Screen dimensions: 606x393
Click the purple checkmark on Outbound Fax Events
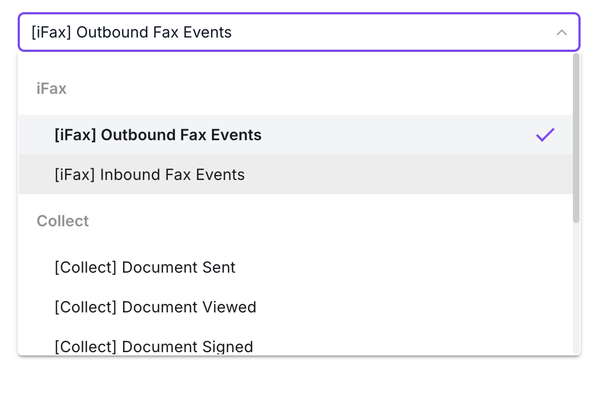tap(545, 135)
